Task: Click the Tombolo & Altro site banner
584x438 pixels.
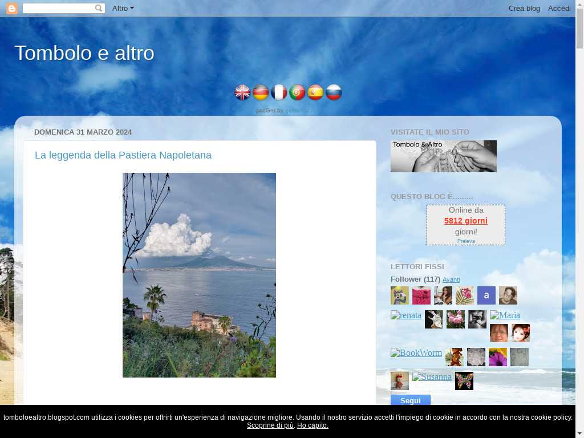Action: pos(443,156)
